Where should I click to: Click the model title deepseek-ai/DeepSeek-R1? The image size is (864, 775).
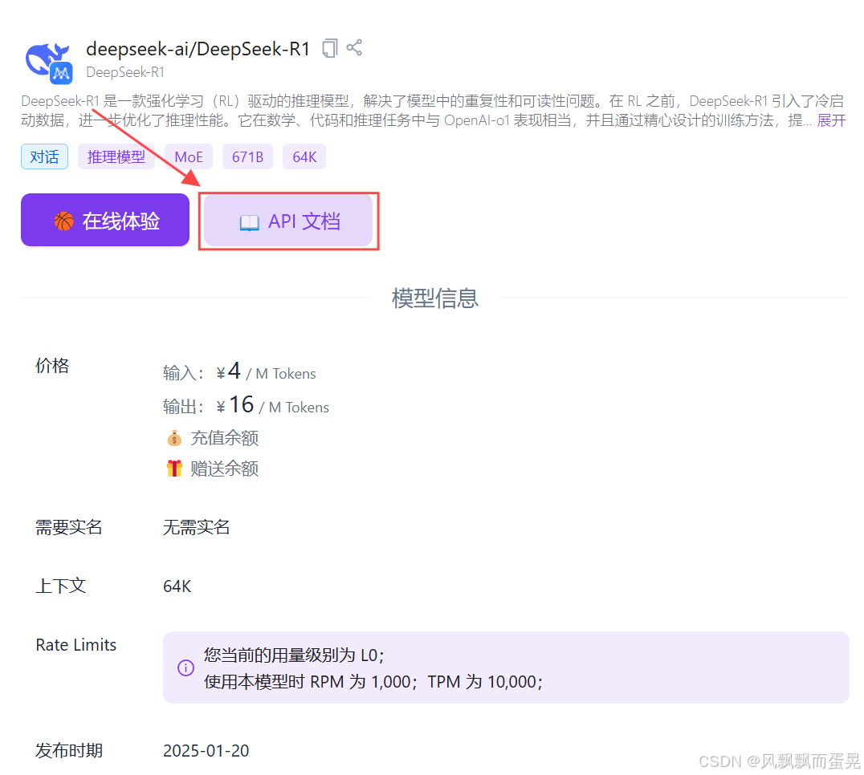click(x=198, y=49)
